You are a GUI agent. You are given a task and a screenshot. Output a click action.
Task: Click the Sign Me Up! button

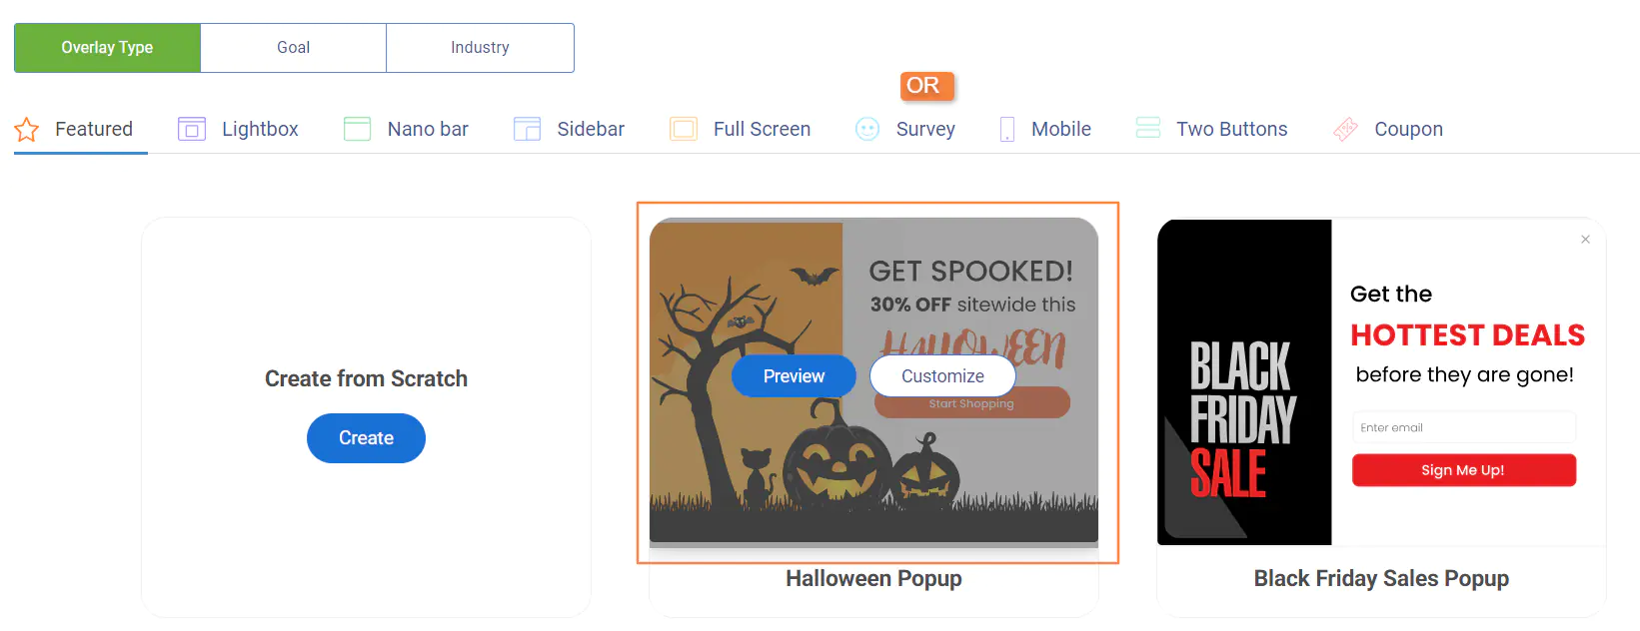(1463, 469)
